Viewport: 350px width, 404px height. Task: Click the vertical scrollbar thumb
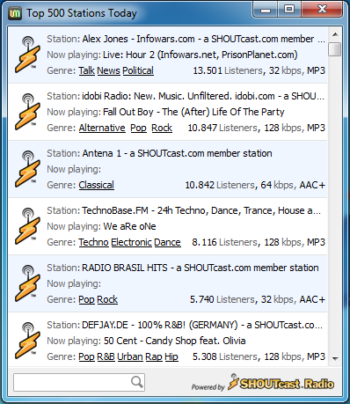tap(335, 49)
